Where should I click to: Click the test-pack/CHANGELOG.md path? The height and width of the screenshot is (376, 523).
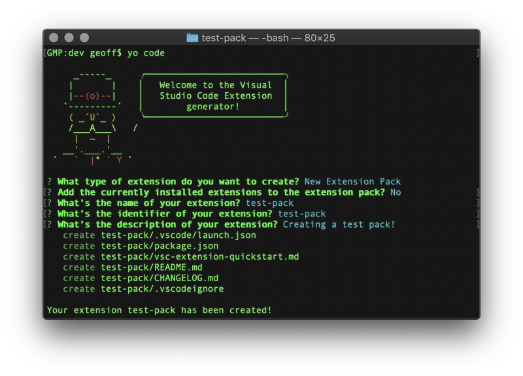(x=160, y=278)
